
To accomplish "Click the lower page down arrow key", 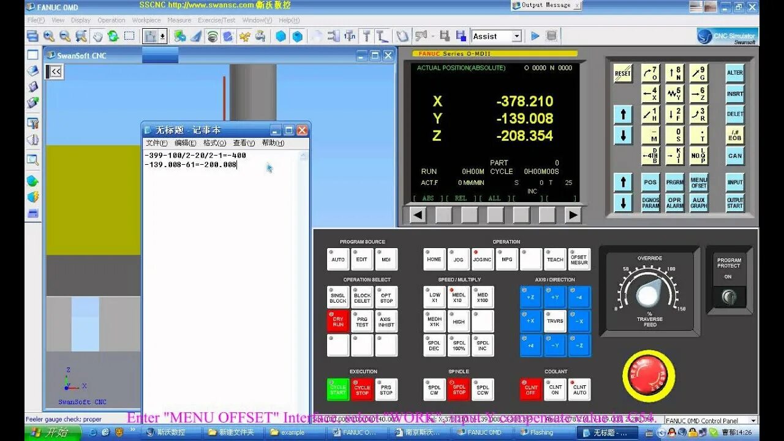I will click(623, 203).
